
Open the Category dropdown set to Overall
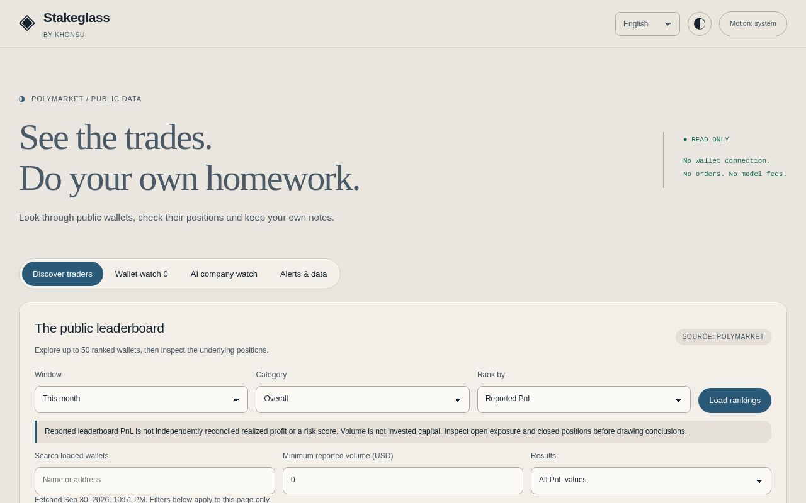pyautogui.click(x=363, y=399)
